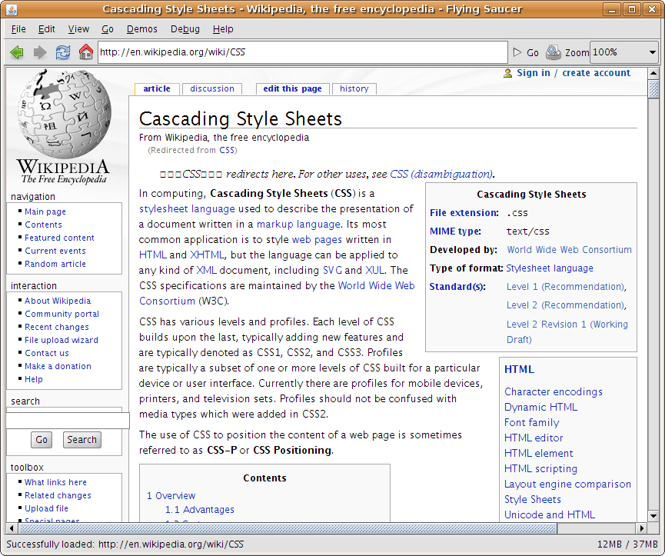665x556 pixels.
Task: Open the Edit menu
Action: click(x=46, y=29)
